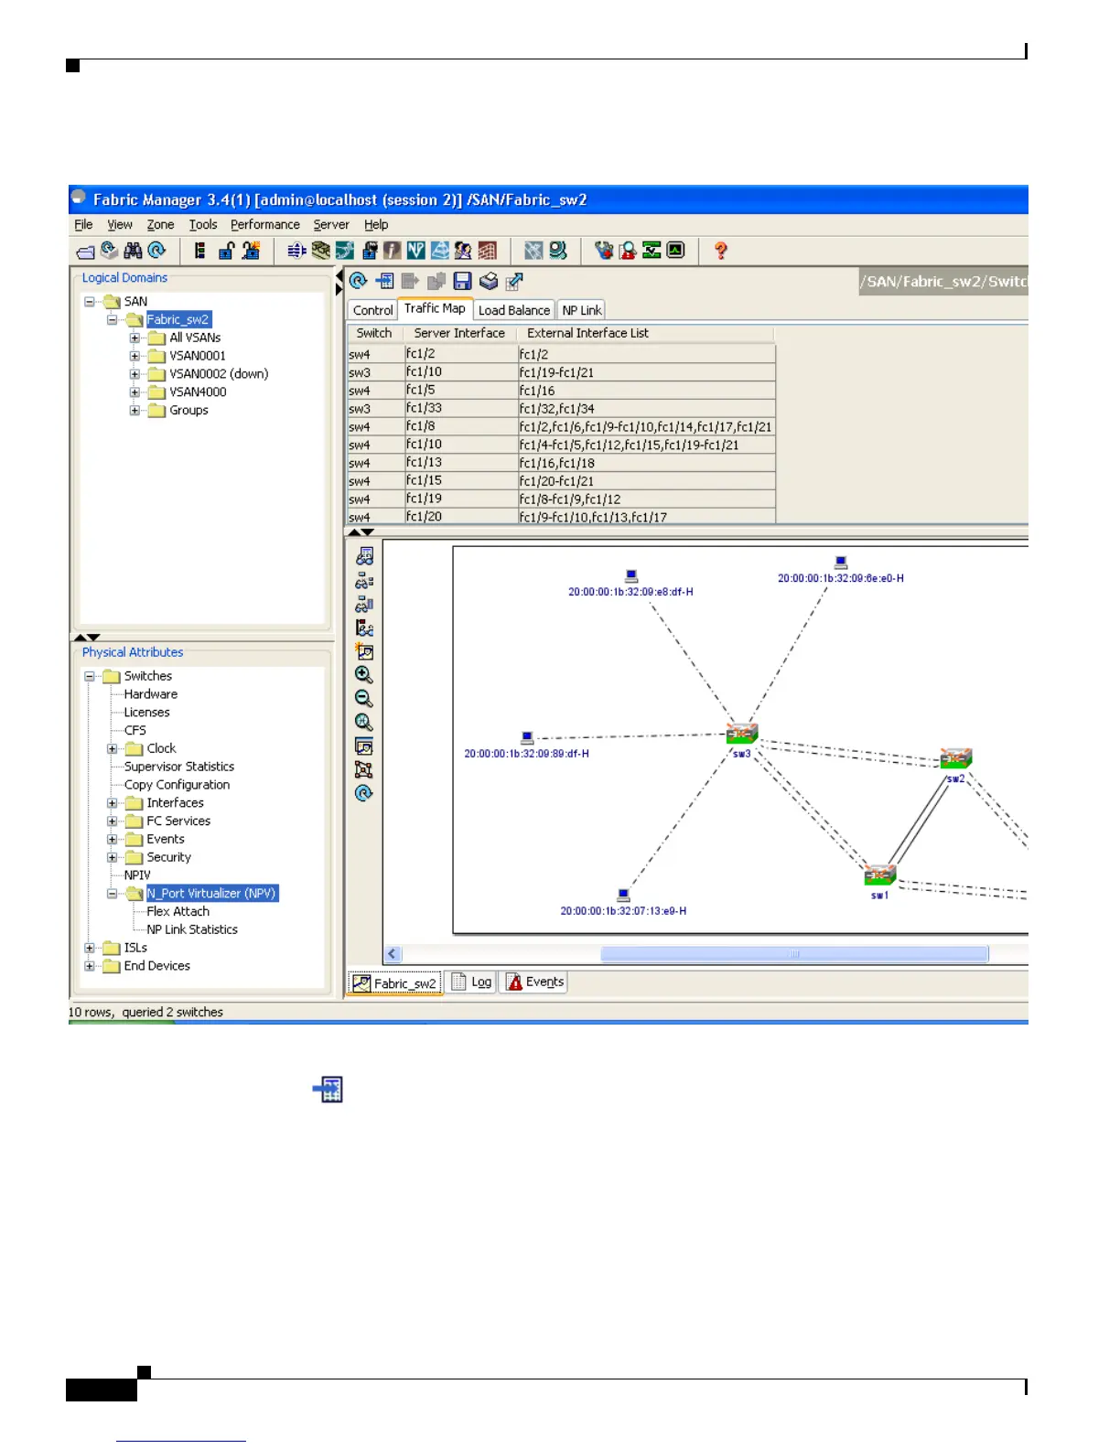Click the sw3 switch icon in the map
The height and width of the screenshot is (1449, 1120).
click(x=742, y=734)
